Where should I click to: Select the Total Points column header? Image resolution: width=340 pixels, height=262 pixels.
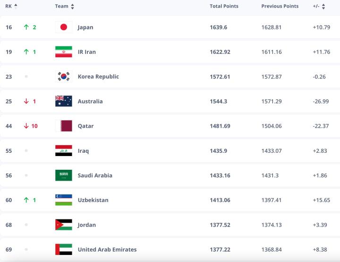point(224,6)
